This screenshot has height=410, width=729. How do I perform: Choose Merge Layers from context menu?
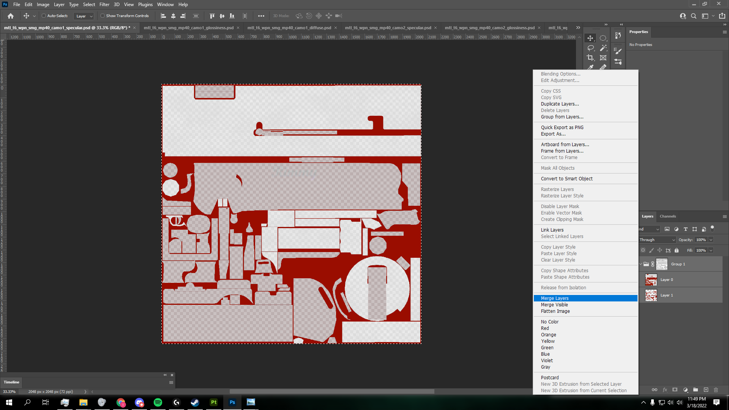click(x=555, y=298)
